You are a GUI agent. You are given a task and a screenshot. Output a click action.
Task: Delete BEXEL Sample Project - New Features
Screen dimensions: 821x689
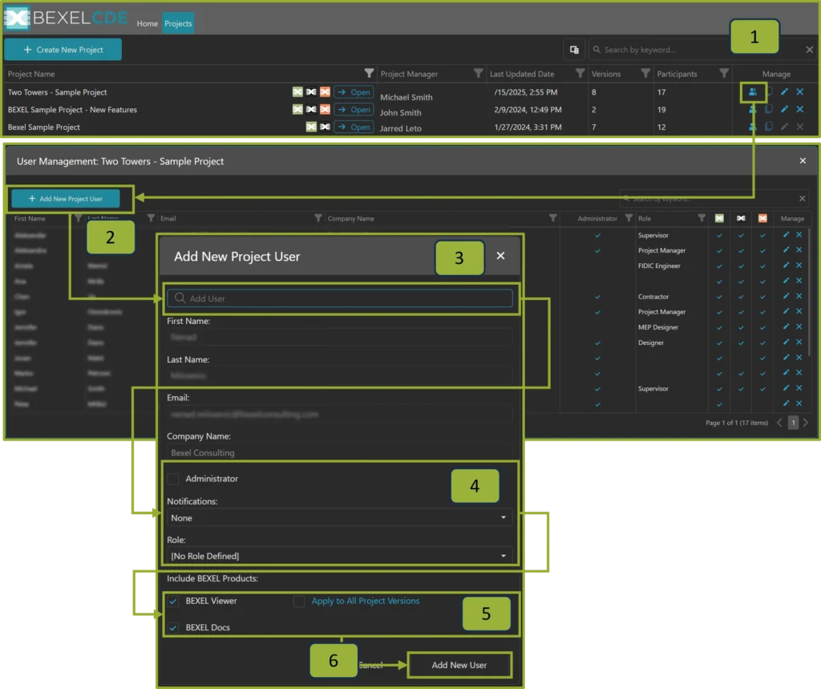coord(800,110)
